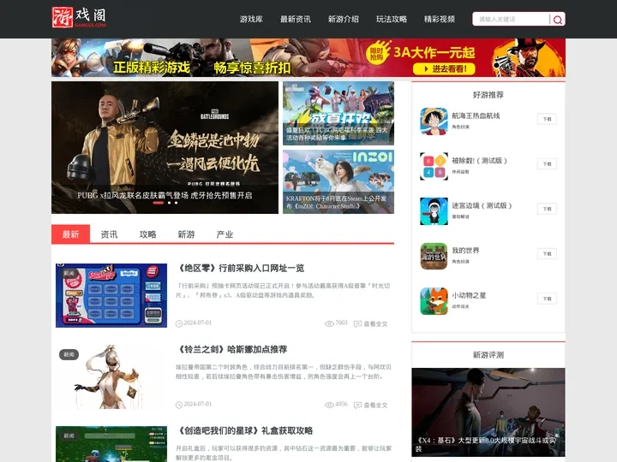Image resolution: width=617 pixels, height=462 pixels.
Task: Download 被除数(测试版) with its 下载 button
Action: pyautogui.click(x=547, y=163)
